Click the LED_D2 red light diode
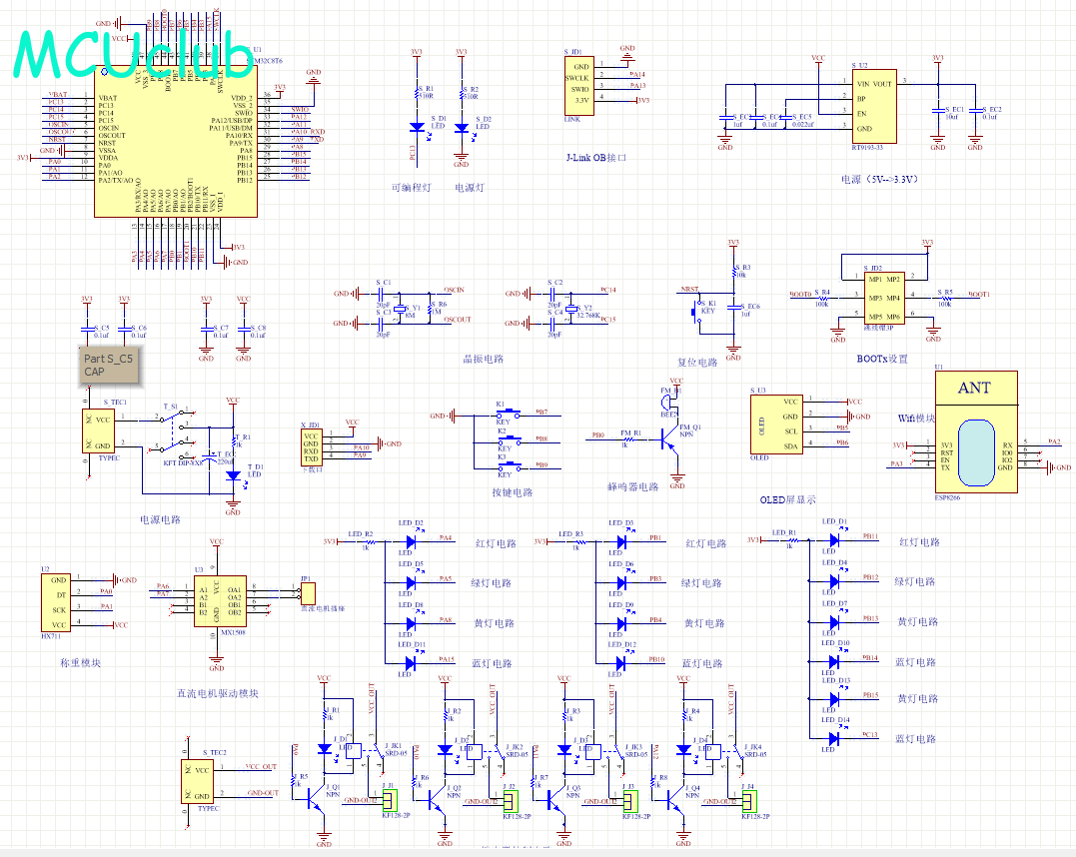 click(x=411, y=541)
